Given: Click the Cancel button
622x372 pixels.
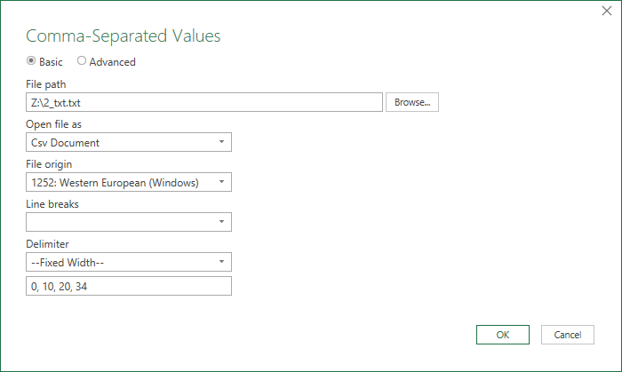Looking at the screenshot, I should point(568,335).
